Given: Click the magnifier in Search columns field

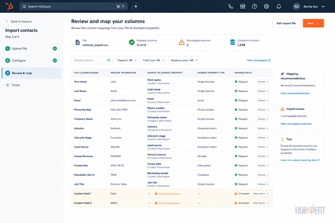Looking at the screenshot, I should 109,60.
